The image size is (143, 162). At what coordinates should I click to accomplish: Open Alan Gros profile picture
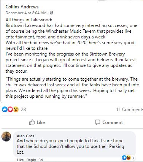pos(6,137)
